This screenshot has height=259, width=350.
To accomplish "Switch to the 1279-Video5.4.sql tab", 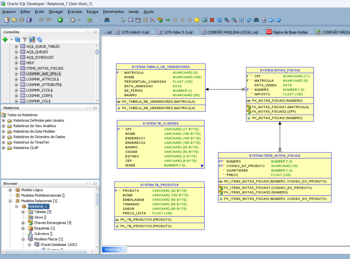I will point(135,32).
